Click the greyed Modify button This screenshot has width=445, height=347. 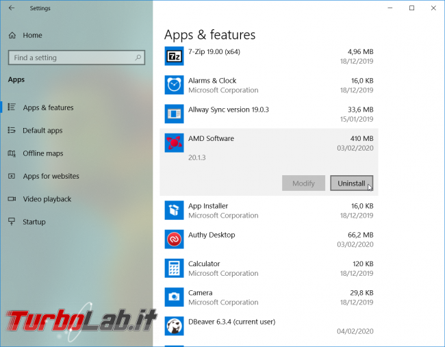click(303, 183)
